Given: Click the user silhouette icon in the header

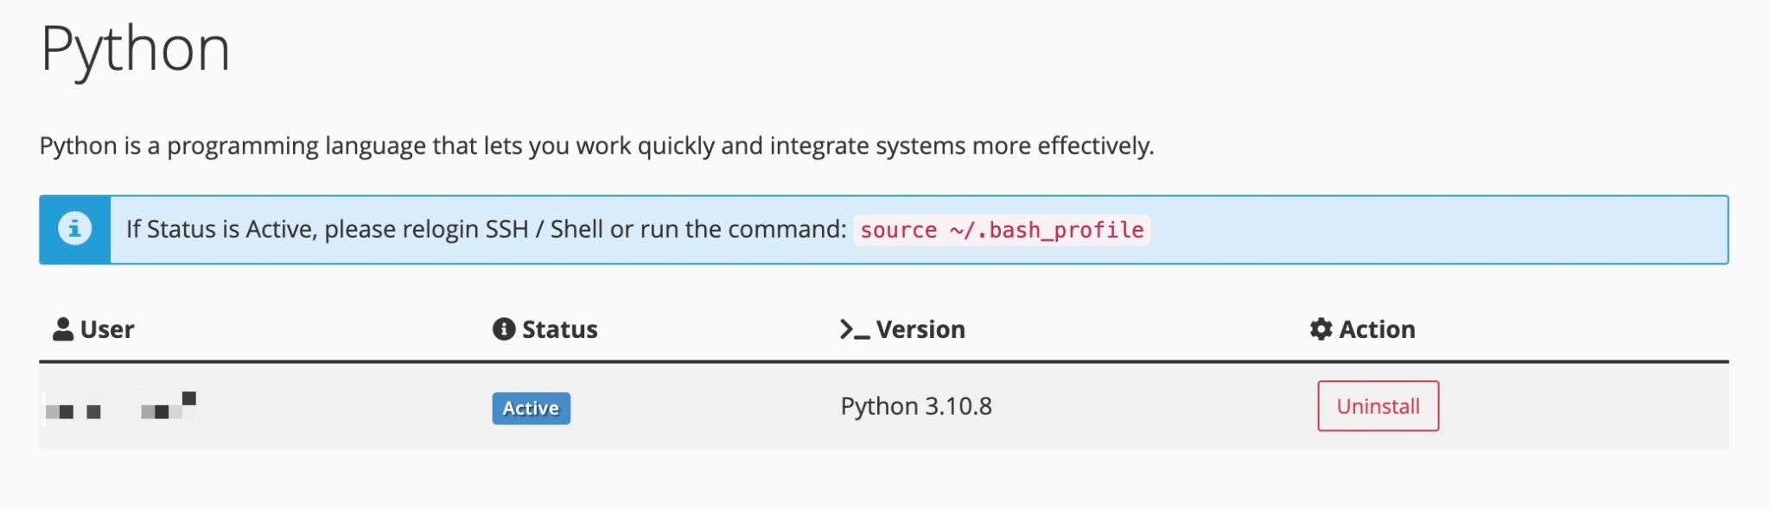Looking at the screenshot, I should (63, 329).
